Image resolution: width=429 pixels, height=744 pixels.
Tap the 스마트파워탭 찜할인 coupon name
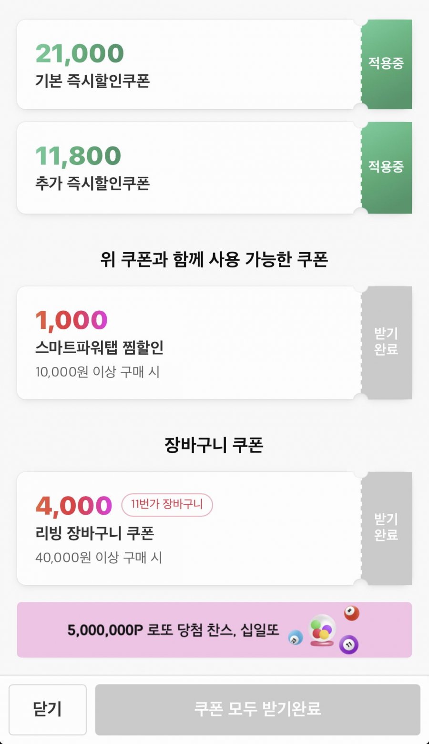100,347
